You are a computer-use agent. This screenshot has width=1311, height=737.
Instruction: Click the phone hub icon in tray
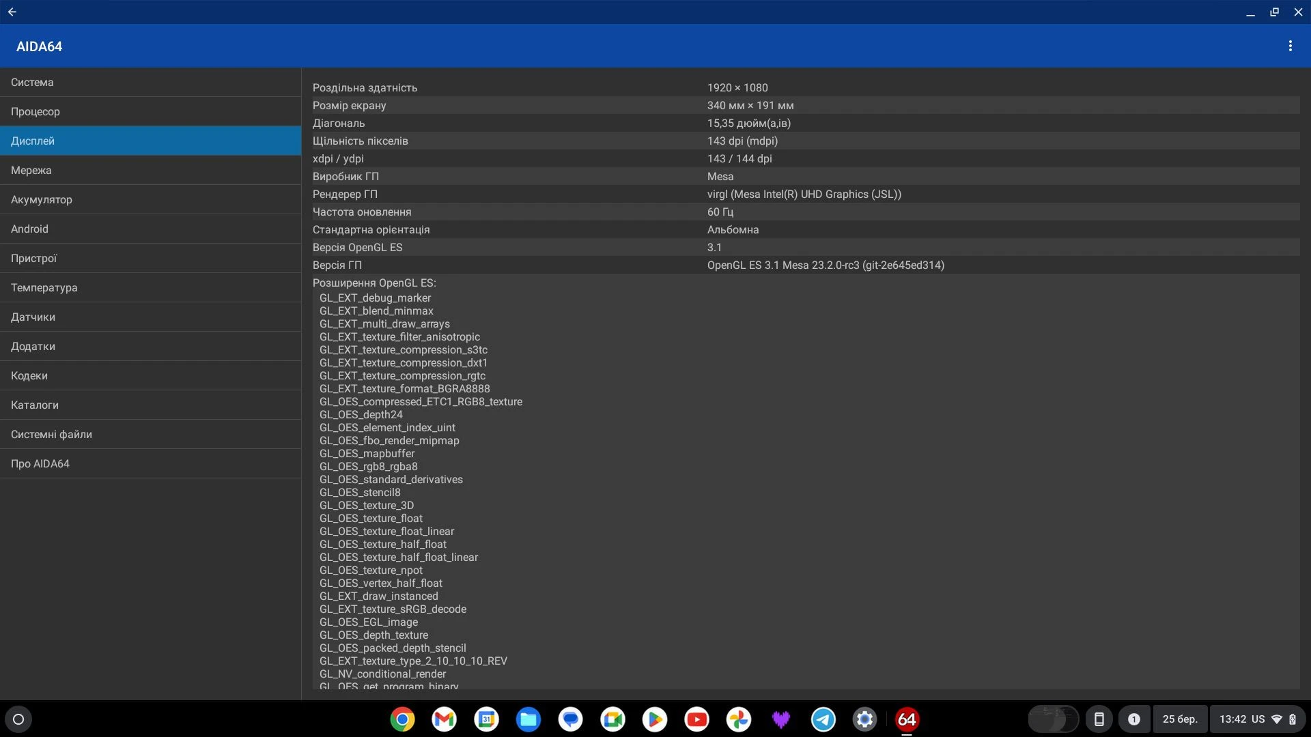pos(1099,719)
